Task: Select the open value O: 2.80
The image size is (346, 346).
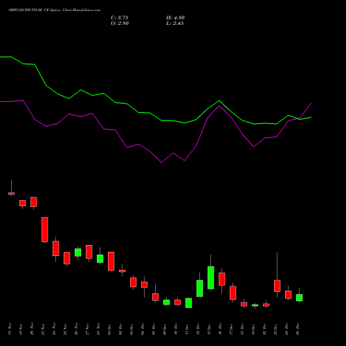Action: click(x=120, y=24)
